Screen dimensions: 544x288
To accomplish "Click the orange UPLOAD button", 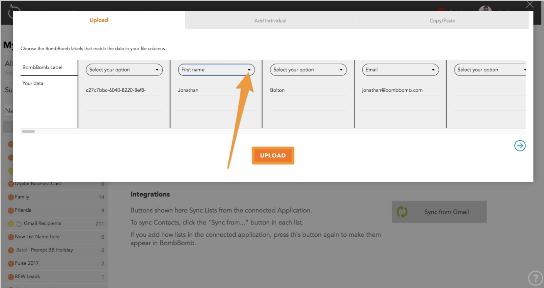I will pos(273,156).
